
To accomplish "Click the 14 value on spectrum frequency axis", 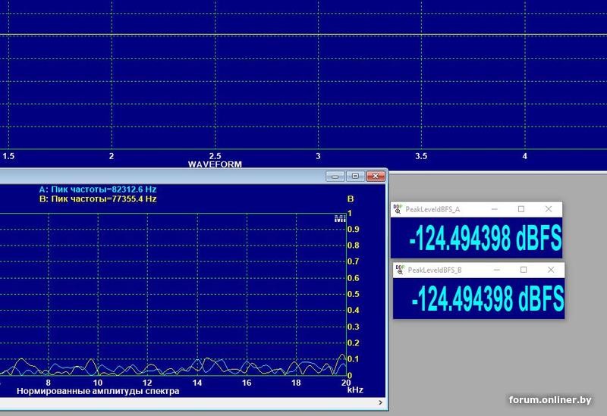I will point(197,383).
